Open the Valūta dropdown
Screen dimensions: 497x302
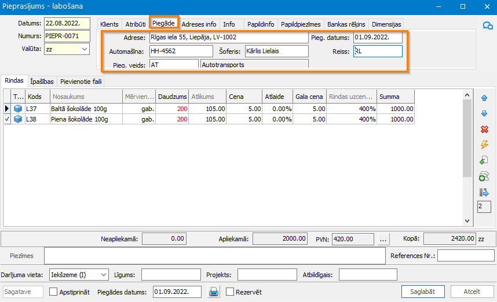point(85,50)
